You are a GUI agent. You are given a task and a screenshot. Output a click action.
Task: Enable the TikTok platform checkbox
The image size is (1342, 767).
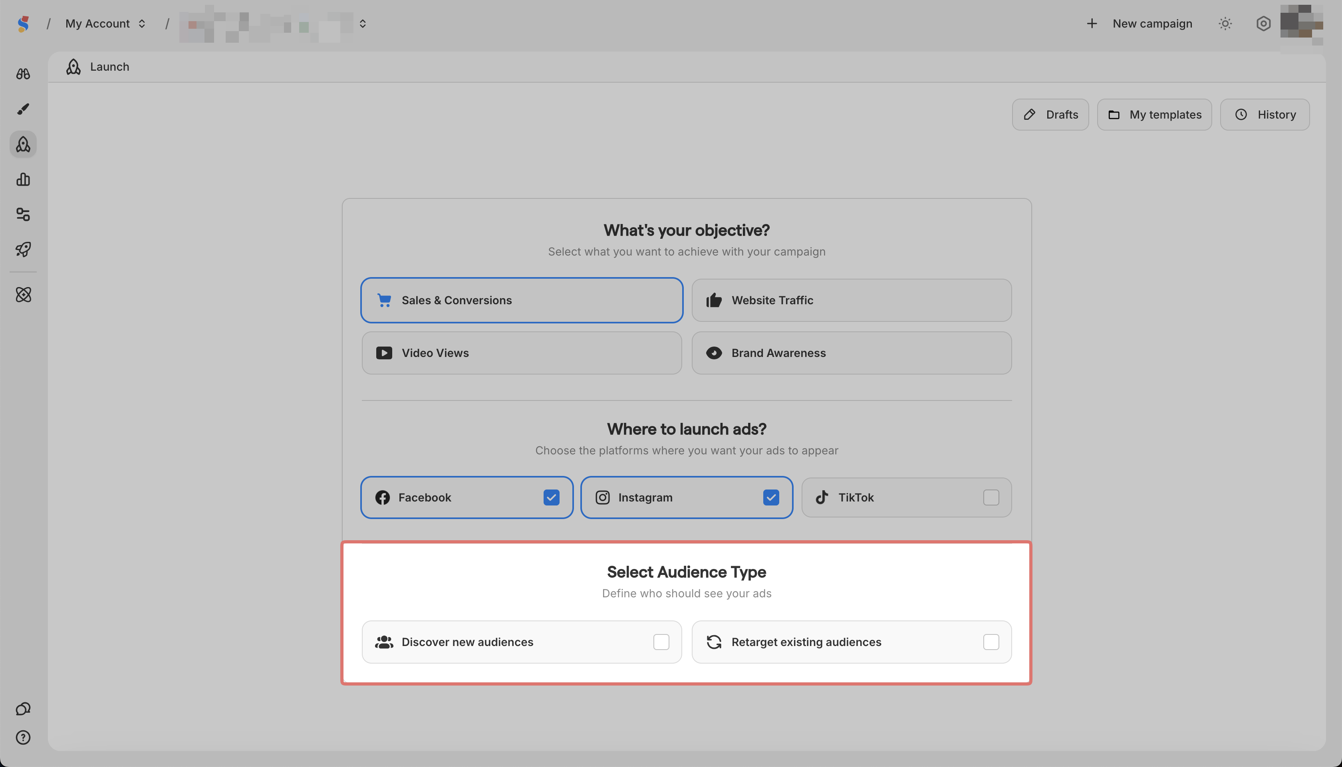coord(991,497)
